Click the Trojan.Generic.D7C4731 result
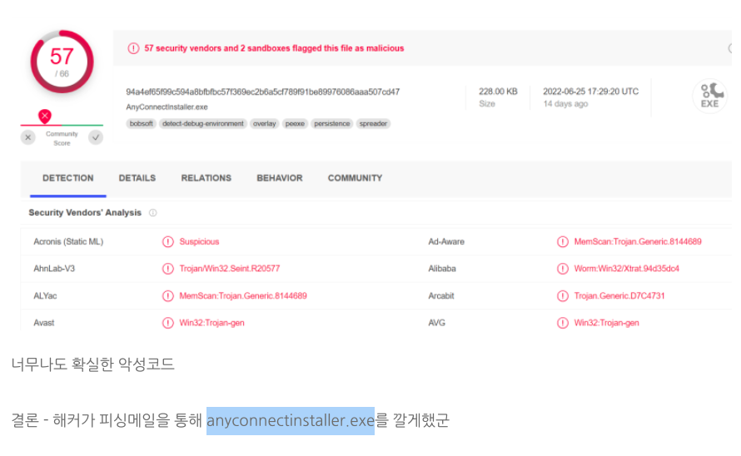This screenshot has height=456, width=741. [x=619, y=296]
